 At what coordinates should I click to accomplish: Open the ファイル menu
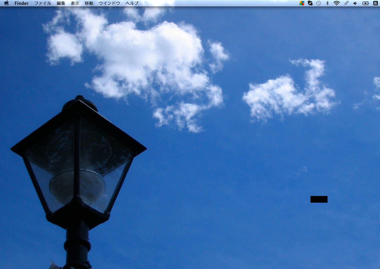coord(43,3)
